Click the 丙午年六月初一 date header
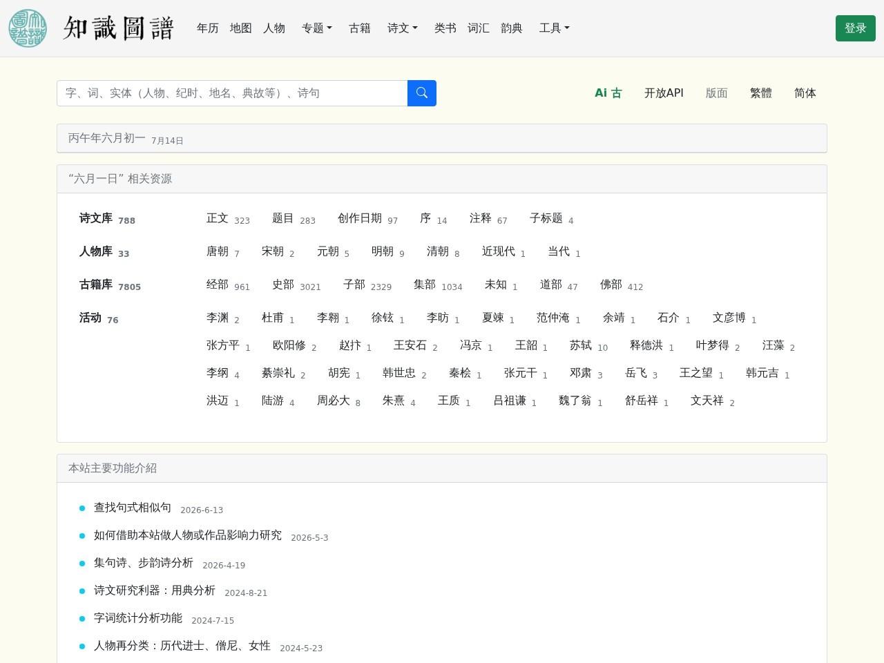This screenshot has width=884, height=663. click(107, 138)
